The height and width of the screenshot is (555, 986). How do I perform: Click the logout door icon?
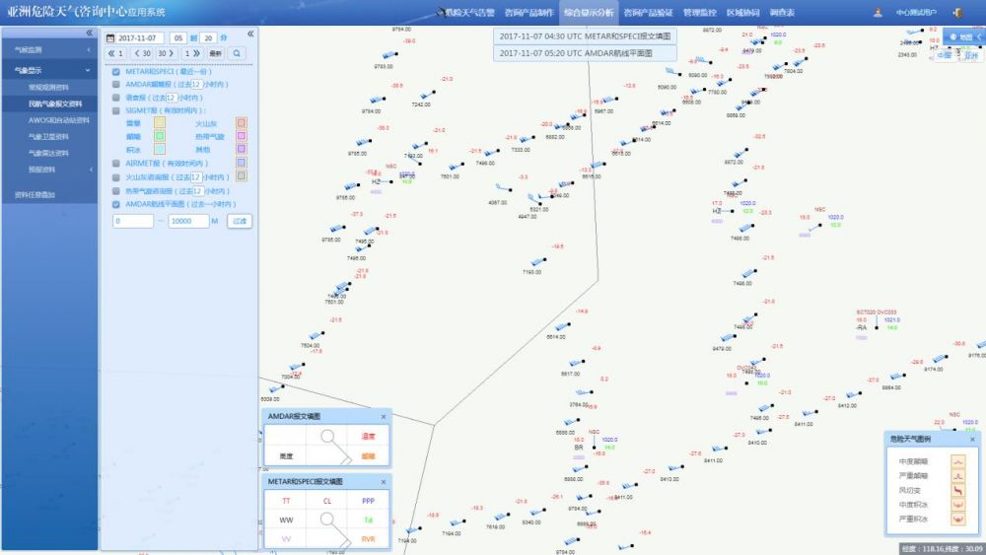(x=957, y=13)
